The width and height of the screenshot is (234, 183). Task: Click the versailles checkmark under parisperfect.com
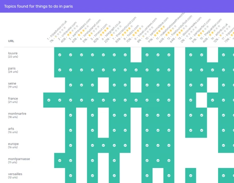coord(191,175)
